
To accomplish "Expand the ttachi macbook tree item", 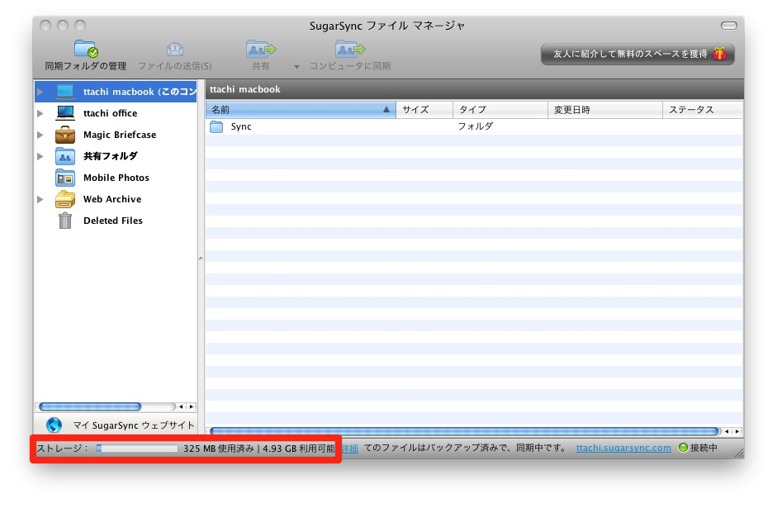I will (x=40, y=92).
